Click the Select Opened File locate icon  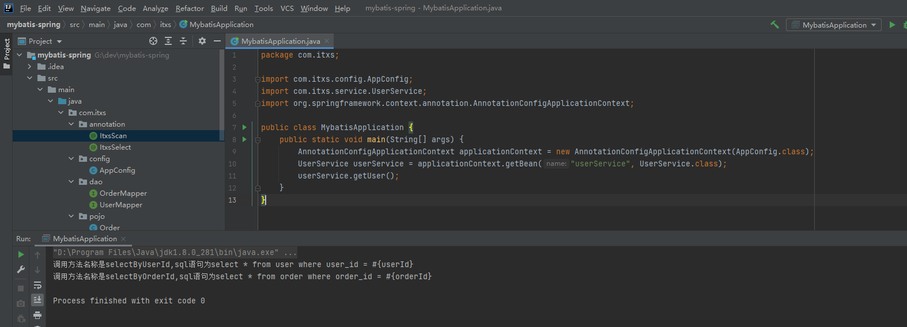click(x=153, y=41)
